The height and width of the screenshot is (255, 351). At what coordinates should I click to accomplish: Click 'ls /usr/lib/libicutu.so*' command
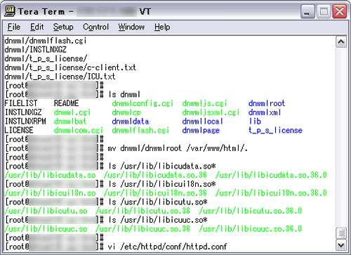157,202
